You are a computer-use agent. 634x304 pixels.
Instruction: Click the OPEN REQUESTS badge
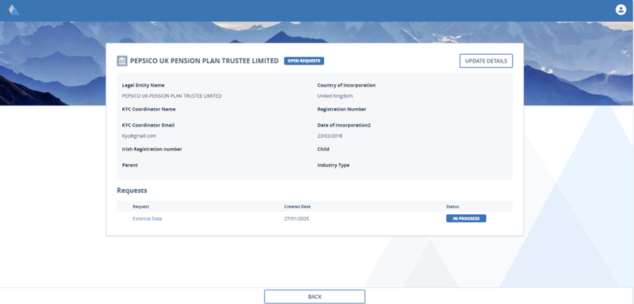(304, 61)
